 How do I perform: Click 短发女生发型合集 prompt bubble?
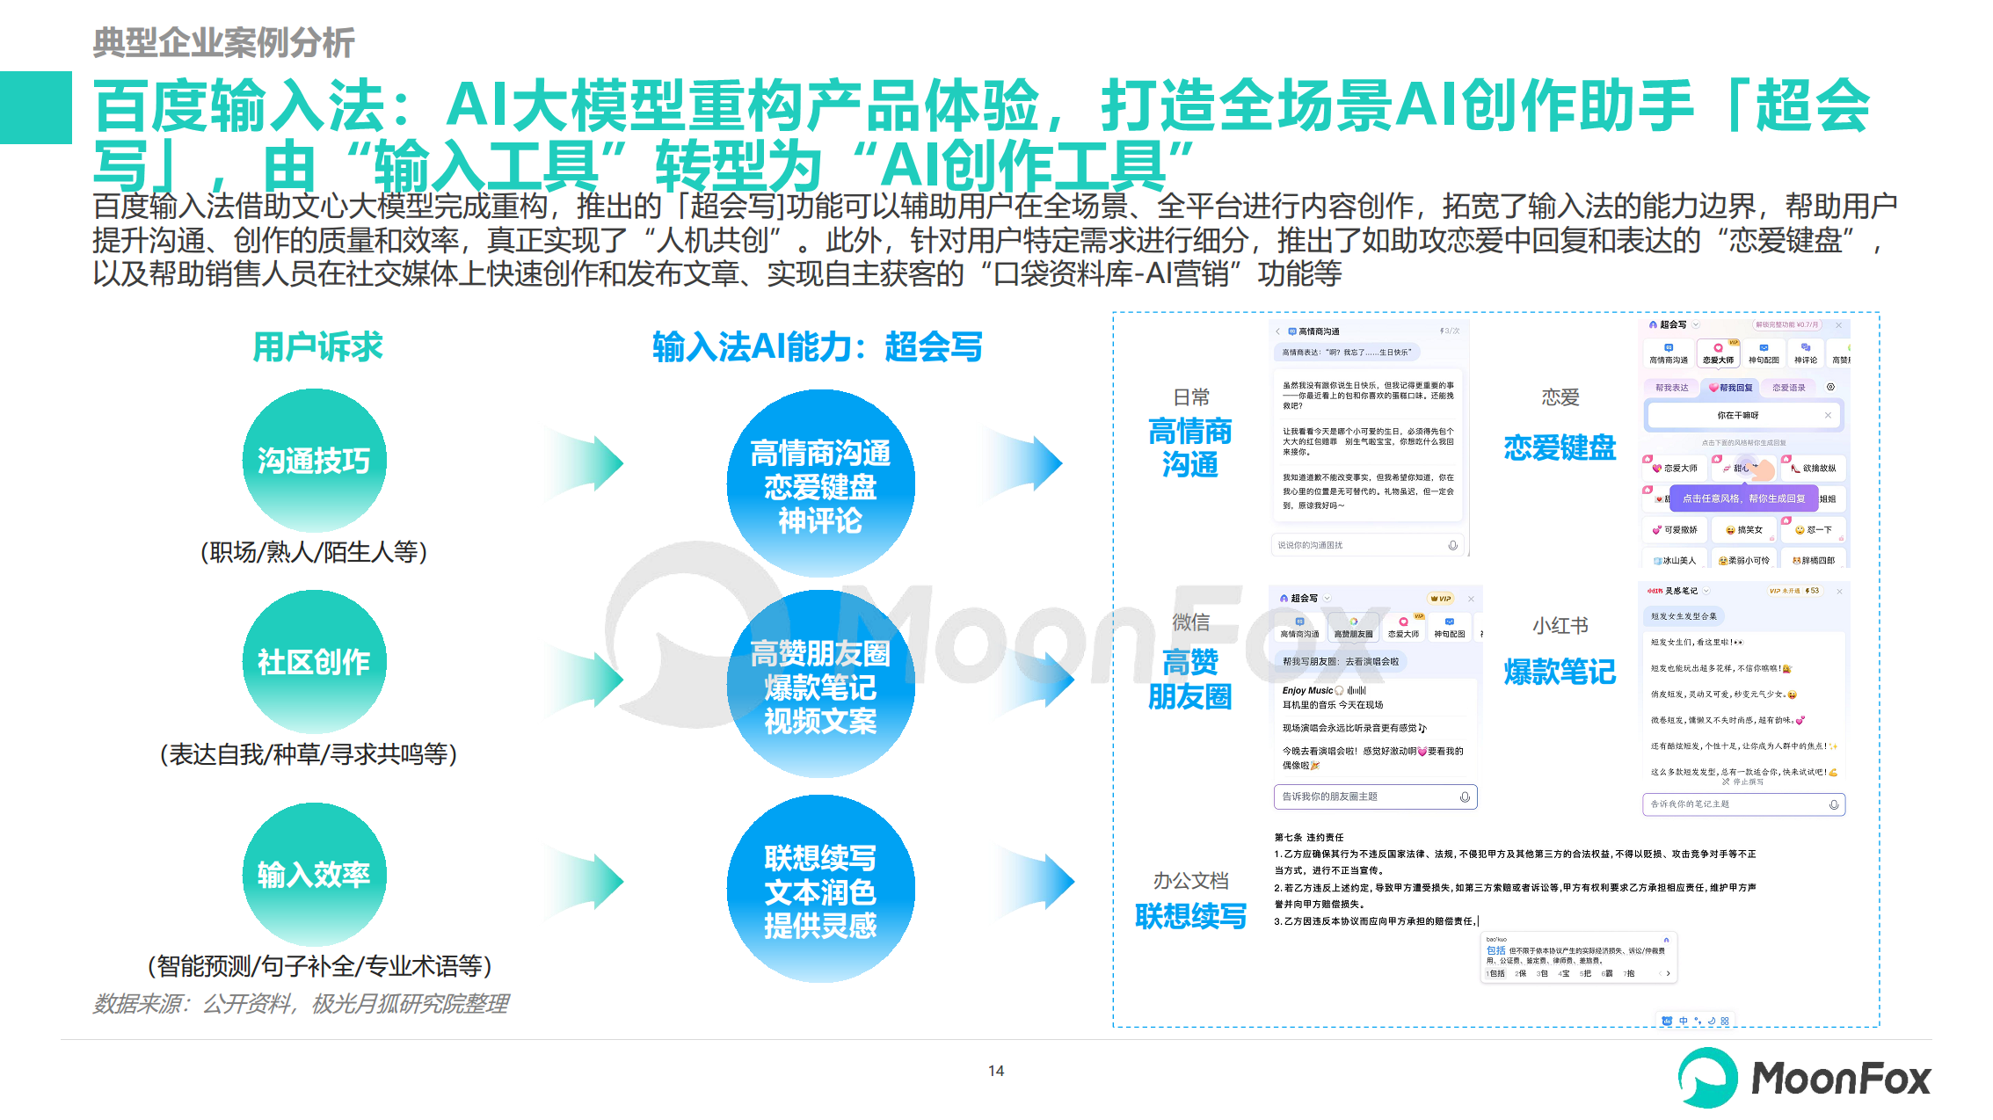pos(1684,616)
